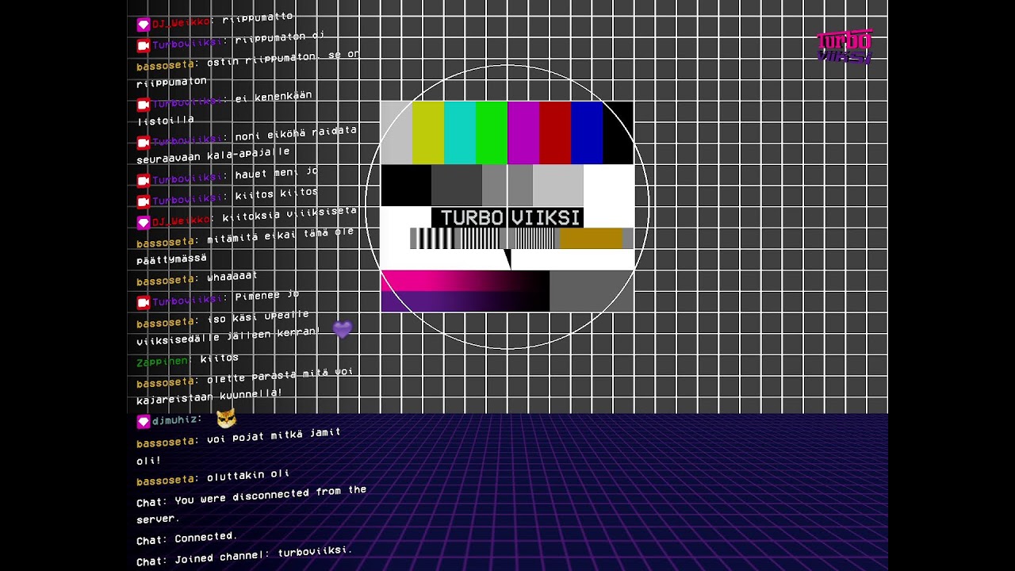Click heart badge next to djmuhiz

point(144,422)
